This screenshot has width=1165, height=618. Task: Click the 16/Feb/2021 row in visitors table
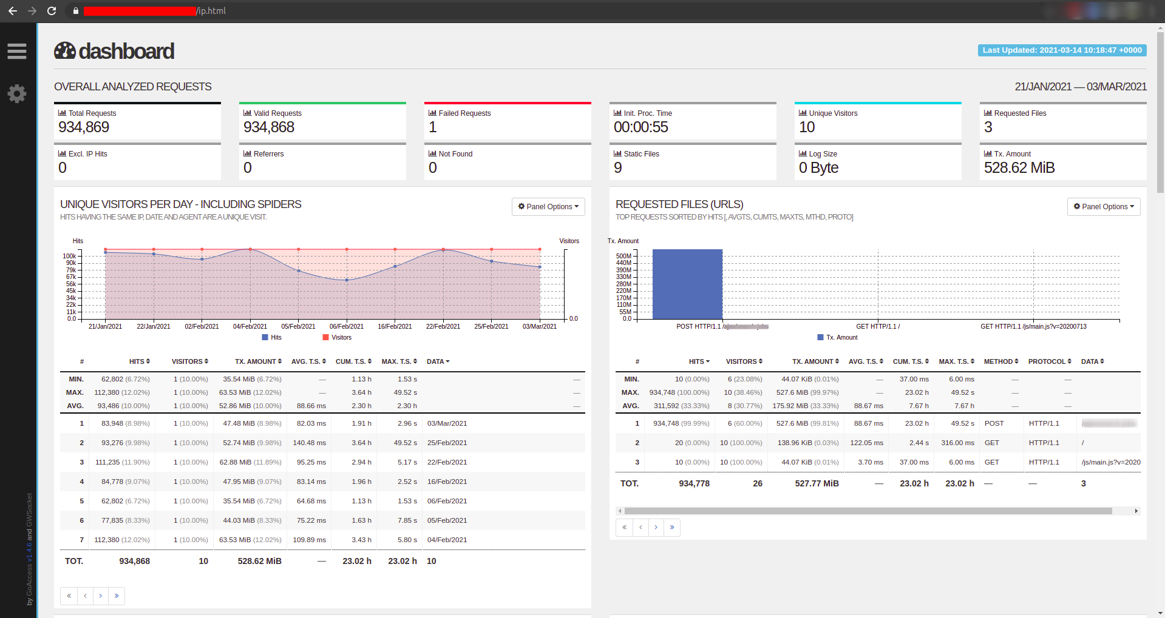click(322, 482)
